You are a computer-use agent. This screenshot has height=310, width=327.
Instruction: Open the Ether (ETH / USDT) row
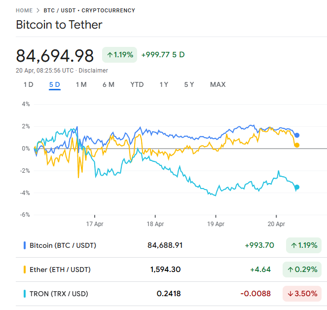pyautogui.click(x=169, y=270)
